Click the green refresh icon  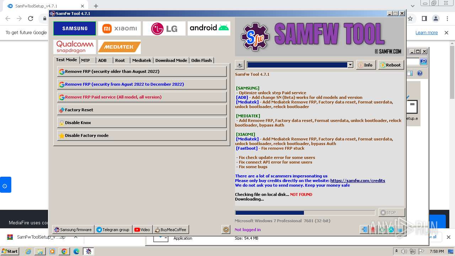tap(382, 230)
